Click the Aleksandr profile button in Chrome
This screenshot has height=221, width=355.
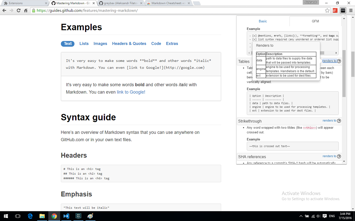pyautogui.click(x=311, y=2)
